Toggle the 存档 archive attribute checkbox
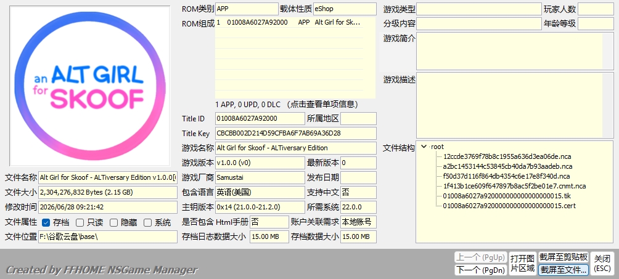 46,222
